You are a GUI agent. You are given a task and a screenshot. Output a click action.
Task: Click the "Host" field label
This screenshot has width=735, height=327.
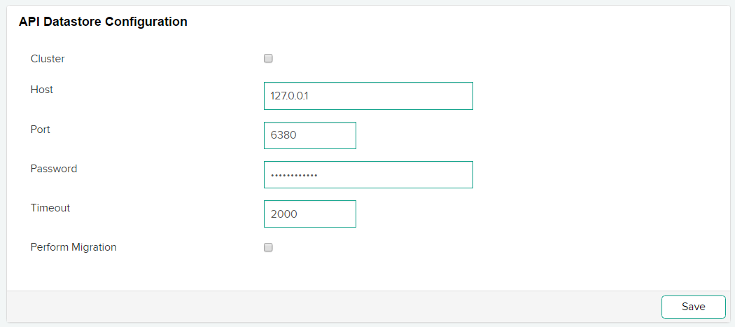(x=42, y=89)
